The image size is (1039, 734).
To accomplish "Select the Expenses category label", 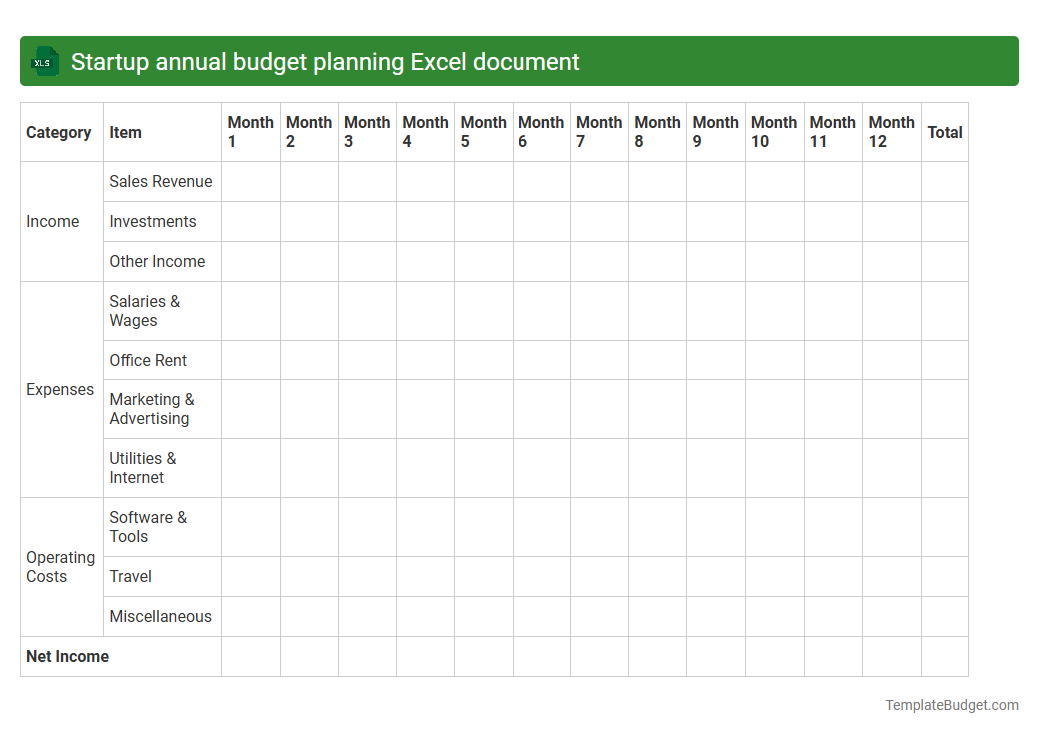I will [60, 389].
